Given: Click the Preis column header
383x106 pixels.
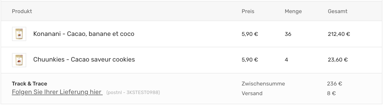Looking at the screenshot, I should click(248, 11).
